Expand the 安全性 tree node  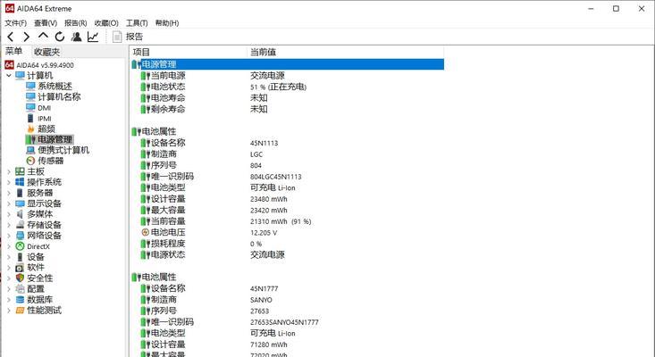point(9,278)
